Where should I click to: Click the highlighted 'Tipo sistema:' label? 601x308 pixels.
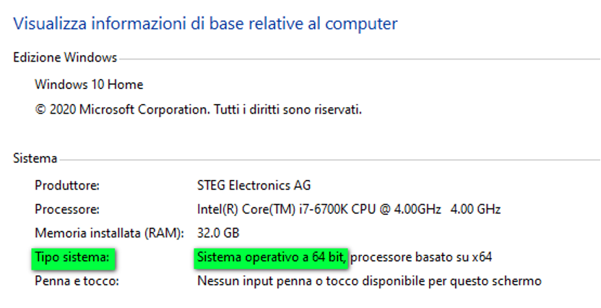tap(71, 257)
